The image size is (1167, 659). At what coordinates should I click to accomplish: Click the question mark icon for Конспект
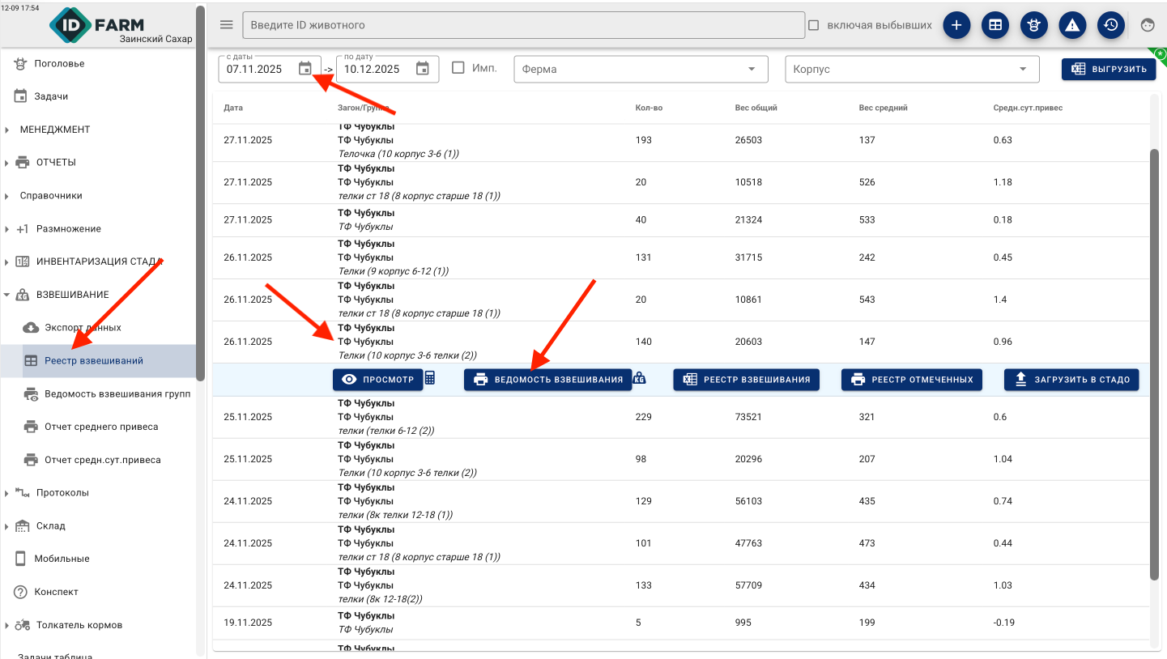tap(21, 592)
